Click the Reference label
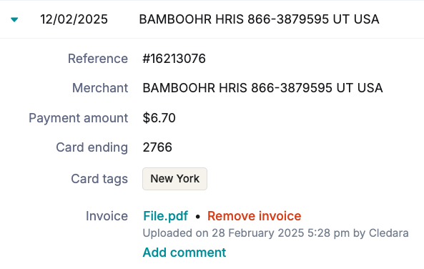The width and height of the screenshot is (424, 269). coord(98,59)
